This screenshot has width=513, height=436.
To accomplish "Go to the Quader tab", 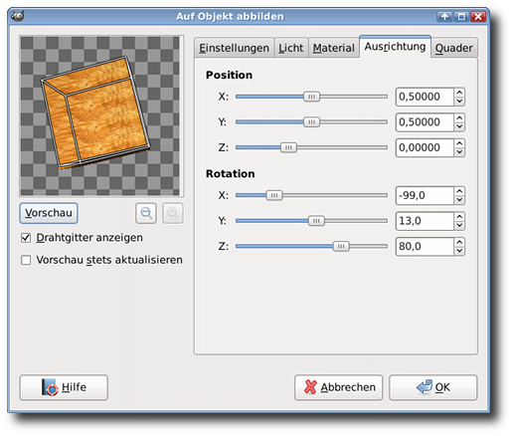I will 454,48.
